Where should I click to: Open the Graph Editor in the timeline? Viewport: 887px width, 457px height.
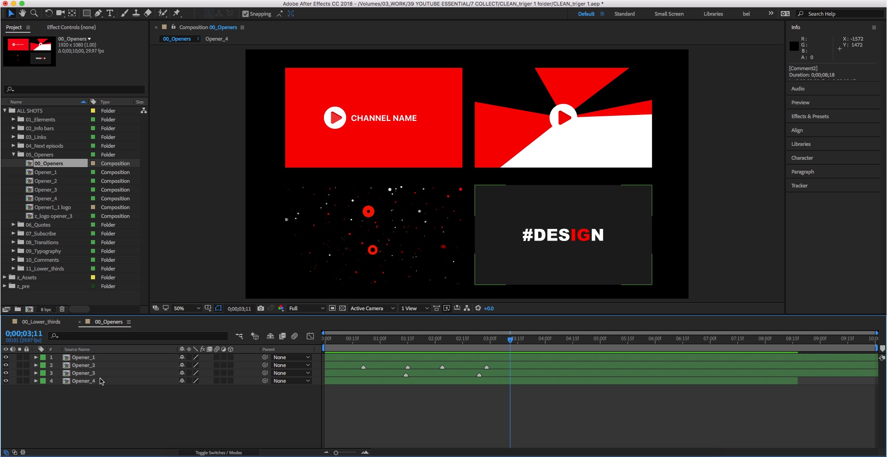[310, 337]
